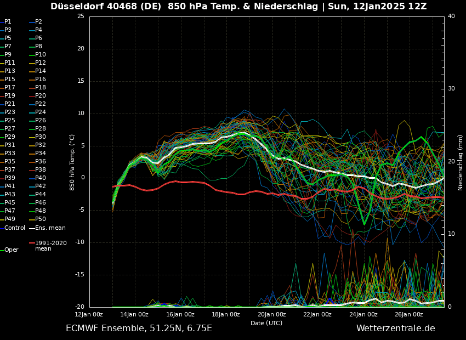Select the Oper legend entry
The image size is (466, 340).
click(11, 250)
